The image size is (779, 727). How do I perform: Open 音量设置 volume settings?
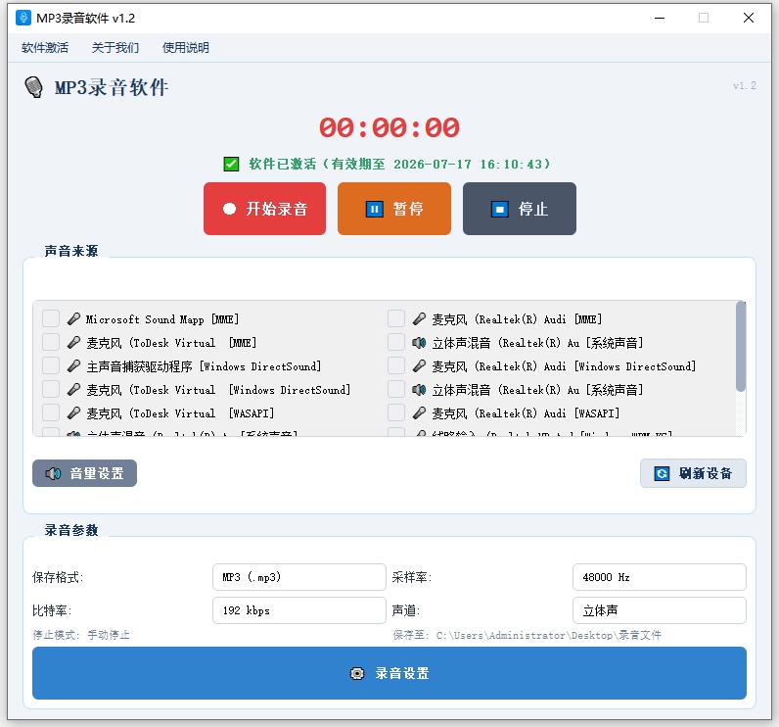[84, 473]
